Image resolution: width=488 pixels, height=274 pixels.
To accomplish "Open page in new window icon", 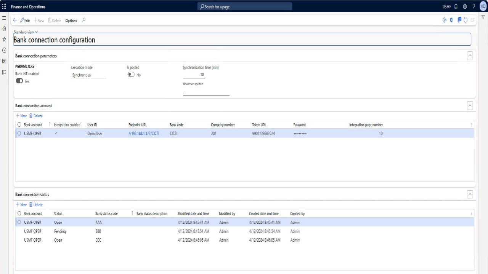I will [x=473, y=20].
